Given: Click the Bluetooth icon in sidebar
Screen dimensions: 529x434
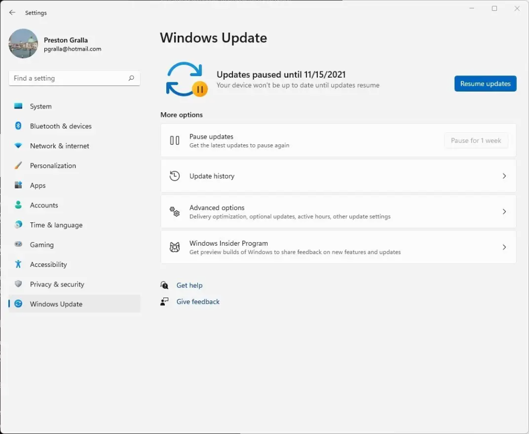Looking at the screenshot, I should (x=18, y=126).
